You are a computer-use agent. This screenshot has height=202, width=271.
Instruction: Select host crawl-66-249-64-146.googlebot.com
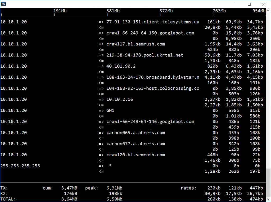pyautogui.click(x=150, y=122)
